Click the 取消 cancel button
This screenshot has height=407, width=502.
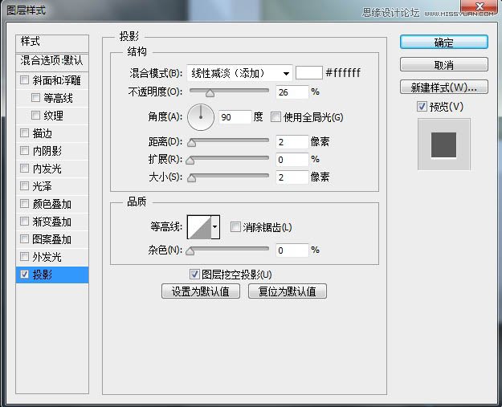point(443,64)
